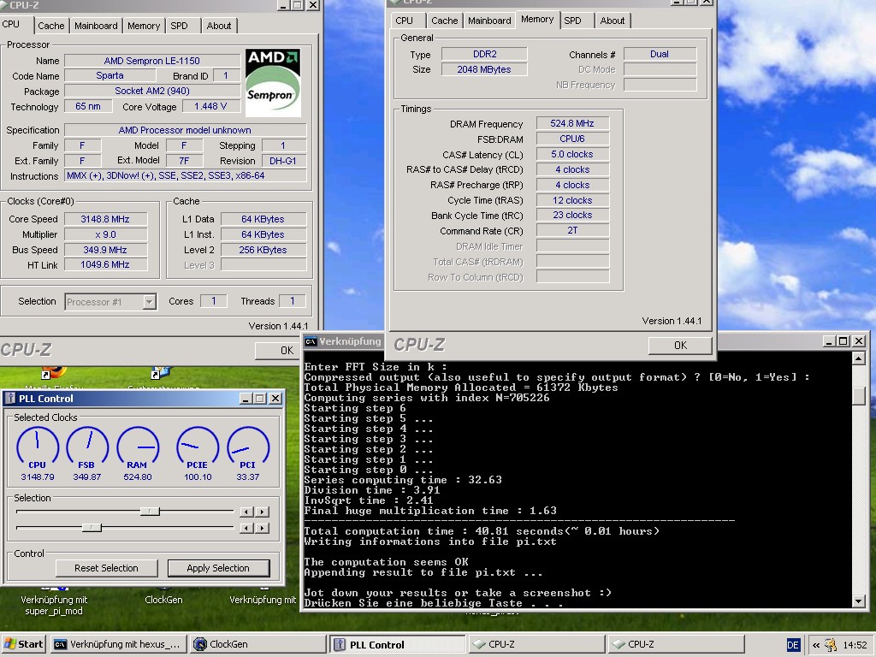876x657 pixels.
Task: Click the Command Rate value 2T
Action: tap(572, 230)
